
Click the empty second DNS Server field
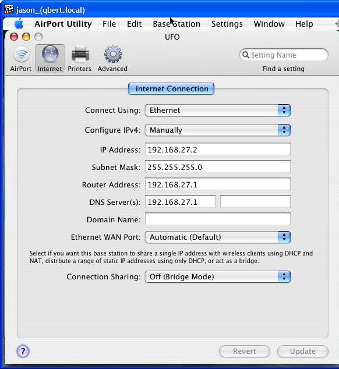(x=255, y=202)
